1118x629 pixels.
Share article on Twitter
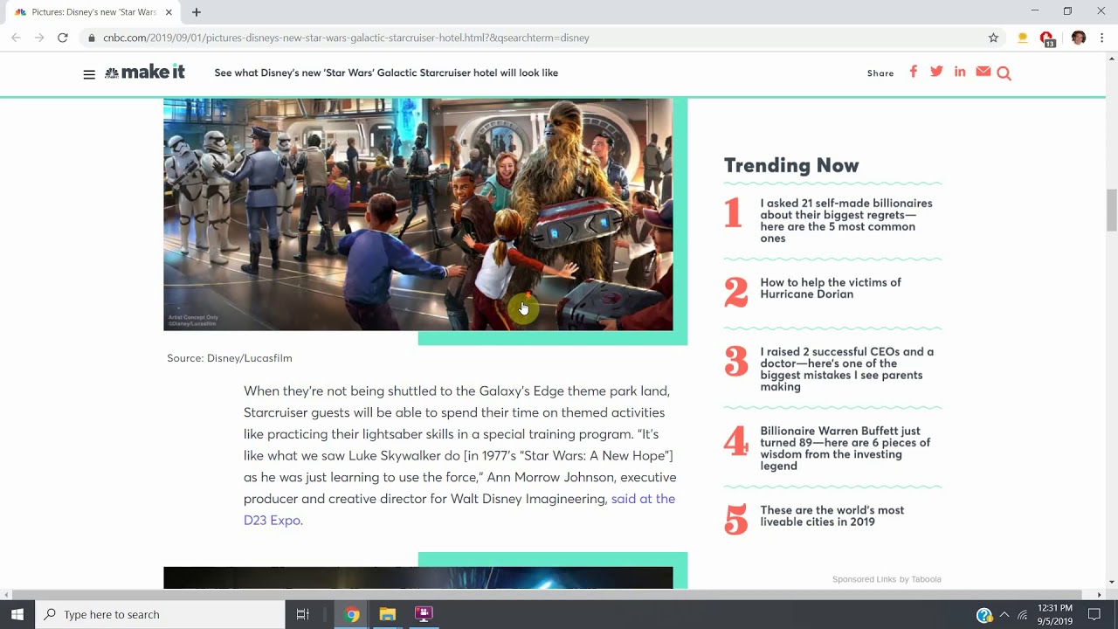point(936,72)
